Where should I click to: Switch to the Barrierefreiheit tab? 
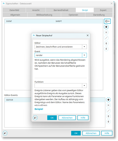click(61, 10)
